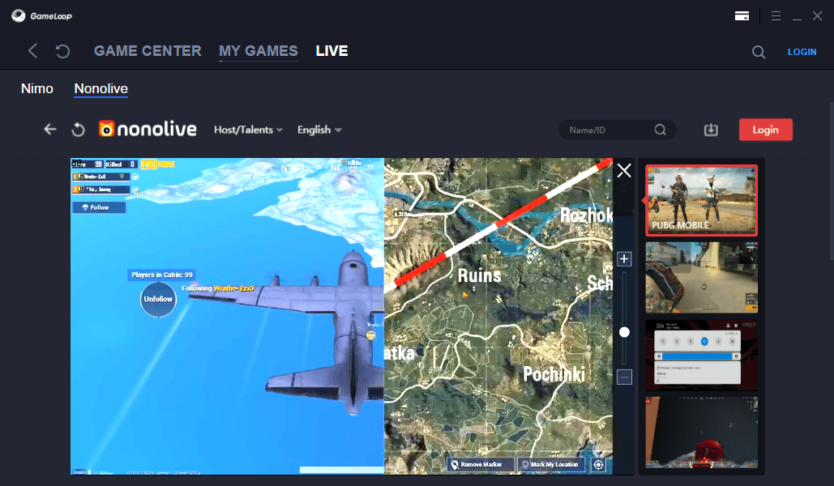Viewport: 834px width, 486px height.
Task: Switch to GAME CENTER tab
Action: (x=148, y=51)
